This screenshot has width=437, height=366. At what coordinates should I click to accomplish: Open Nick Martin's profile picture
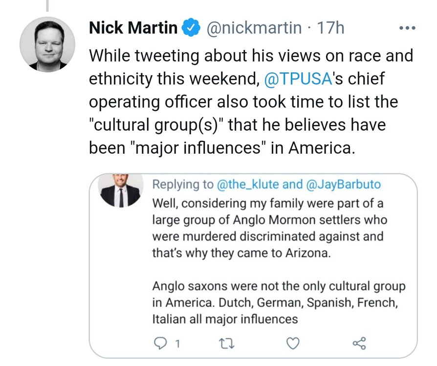point(47,44)
